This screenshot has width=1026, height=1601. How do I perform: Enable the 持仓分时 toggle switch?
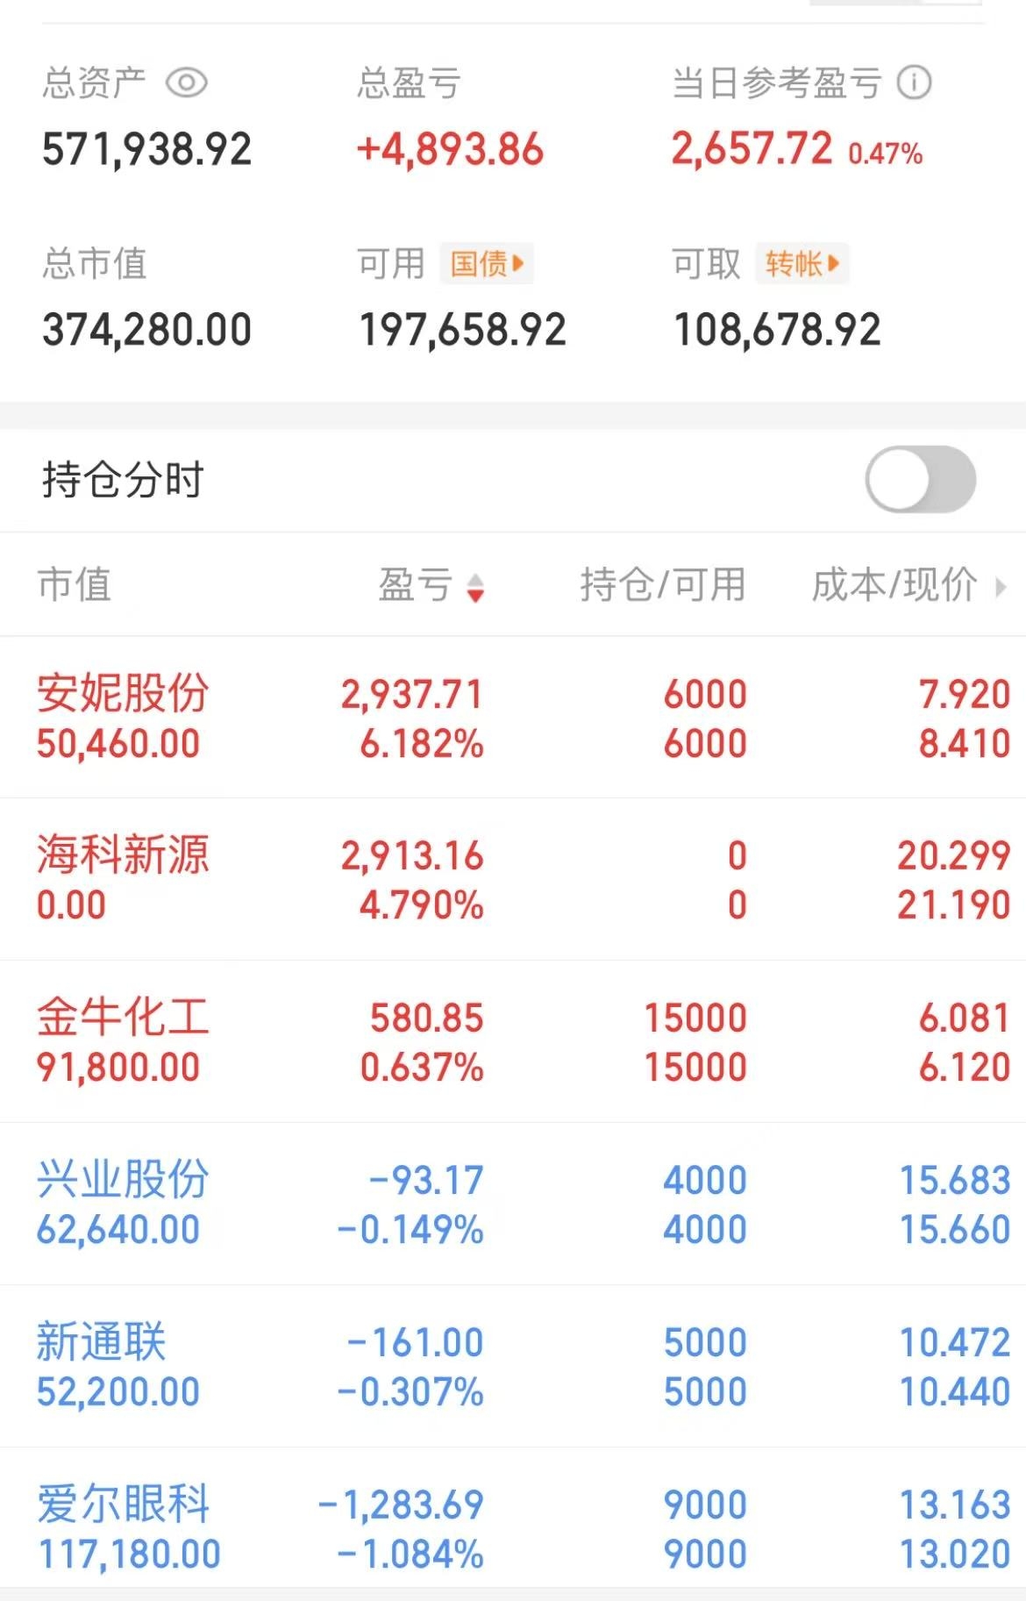[920, 480]
